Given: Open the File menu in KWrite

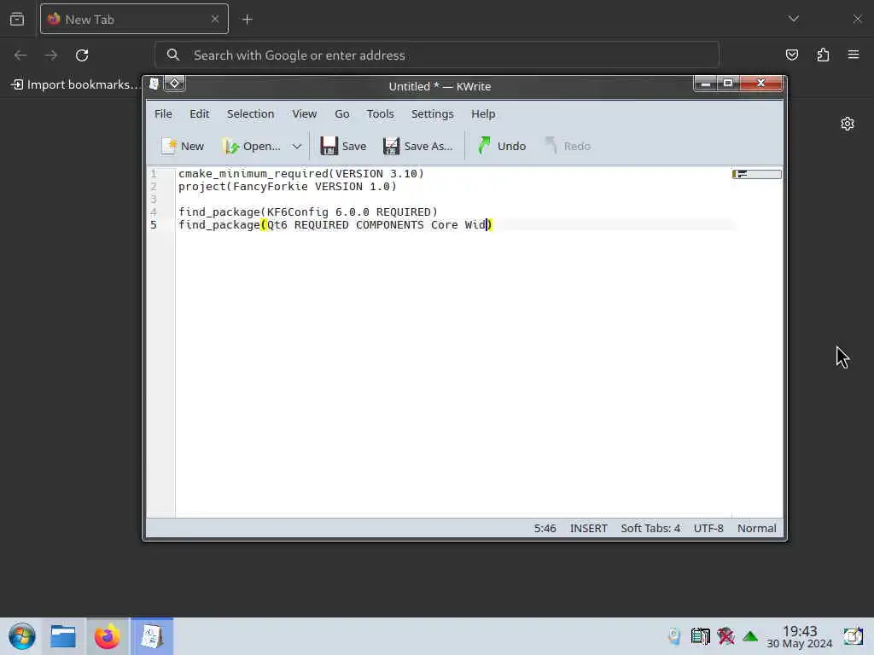Looking at the screenshot, I should [x=163, y=113].
